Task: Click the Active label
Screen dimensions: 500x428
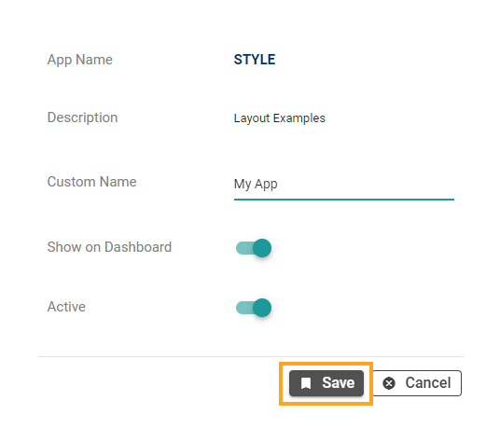Action: (x=66, y=307)
